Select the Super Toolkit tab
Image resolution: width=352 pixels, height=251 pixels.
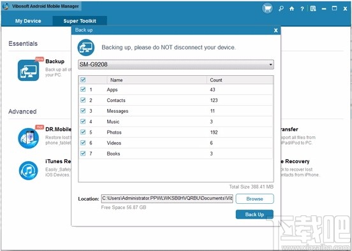[x=80, y=21]
